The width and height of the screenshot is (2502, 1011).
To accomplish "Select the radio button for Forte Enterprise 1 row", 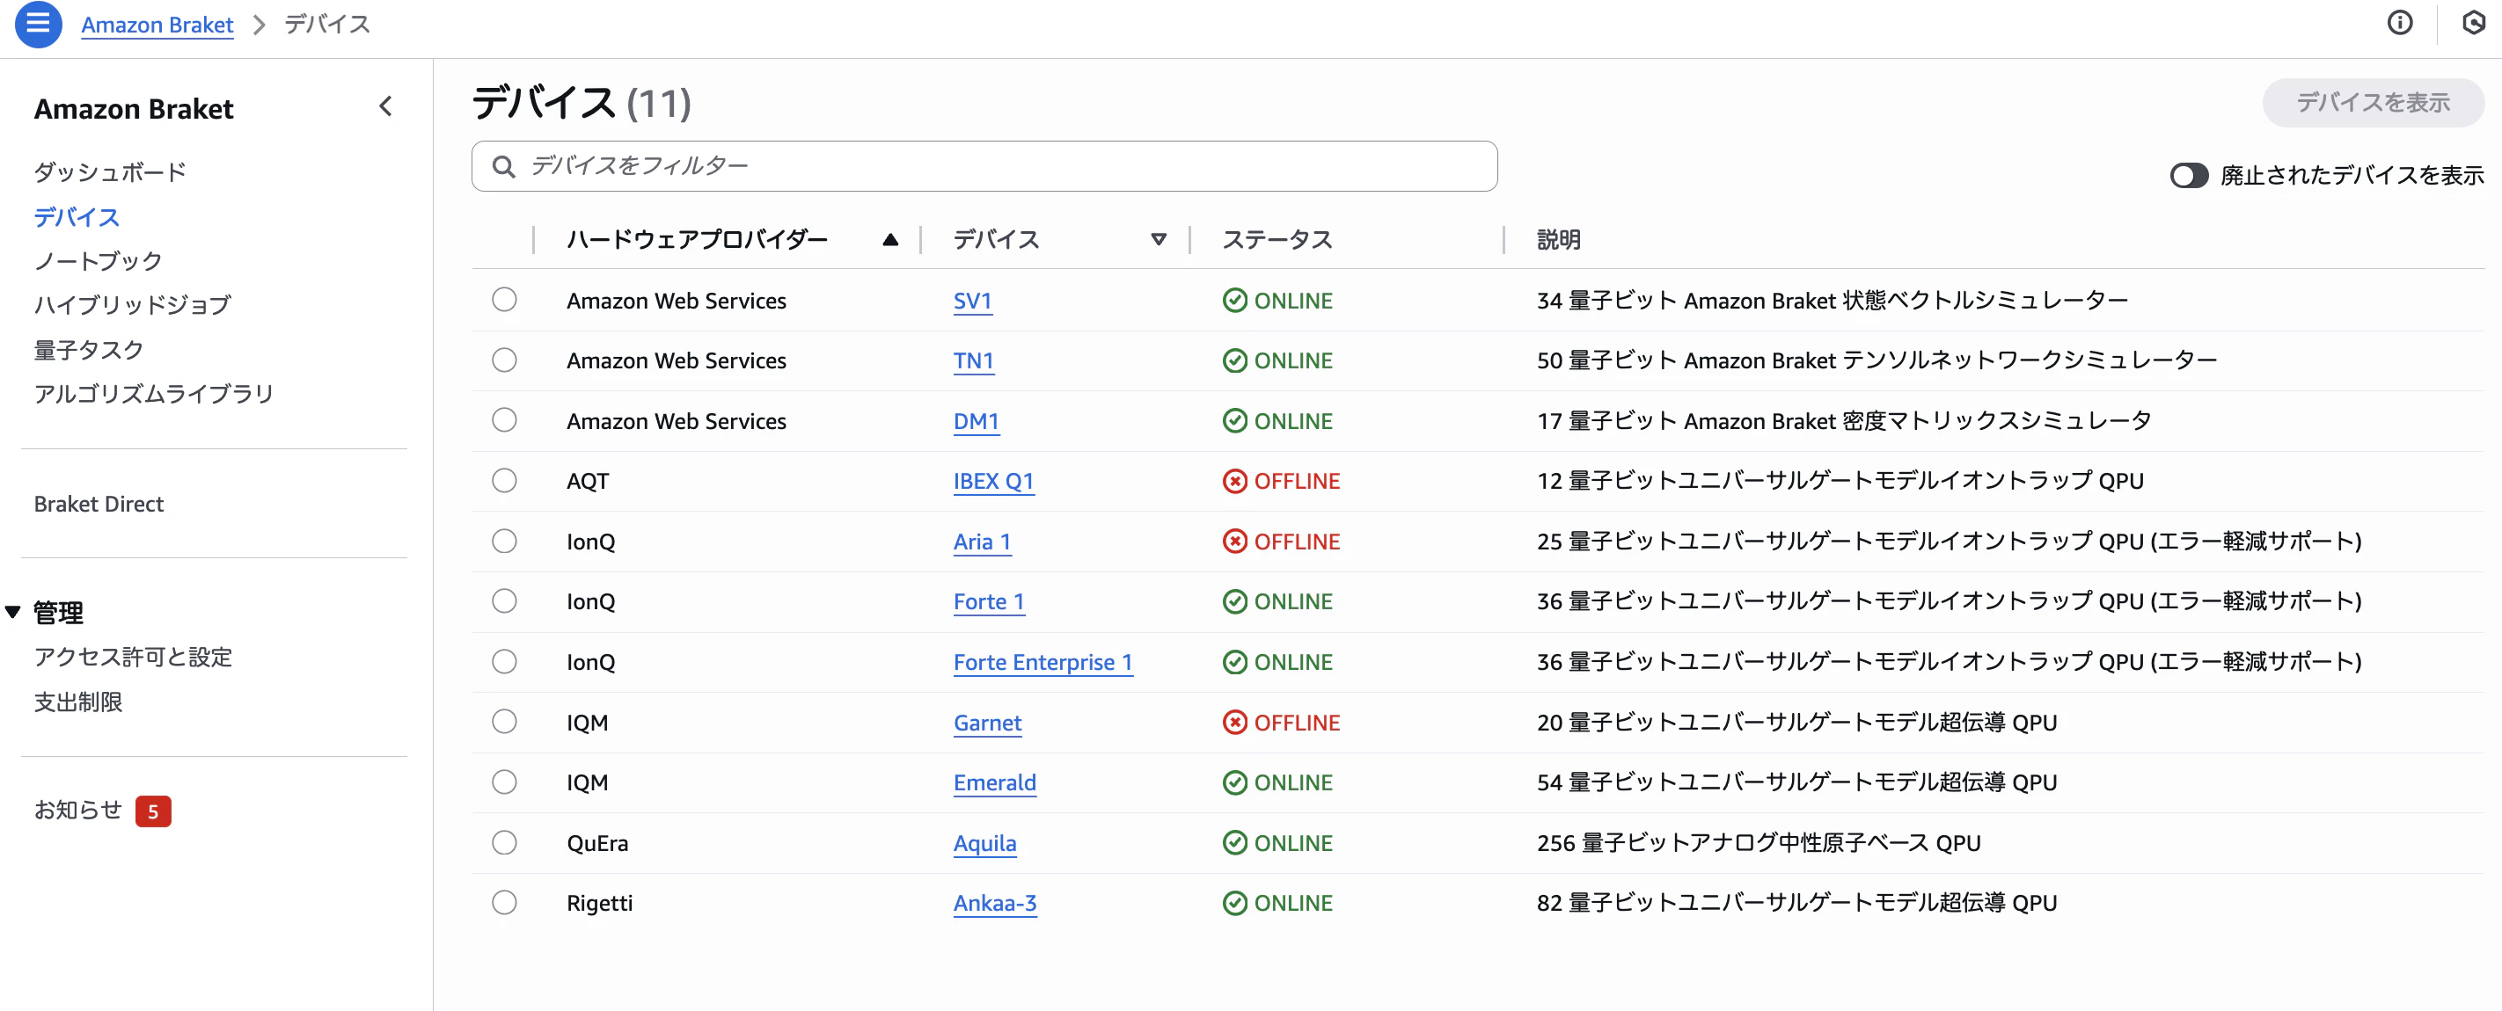I will coord(504,662).
